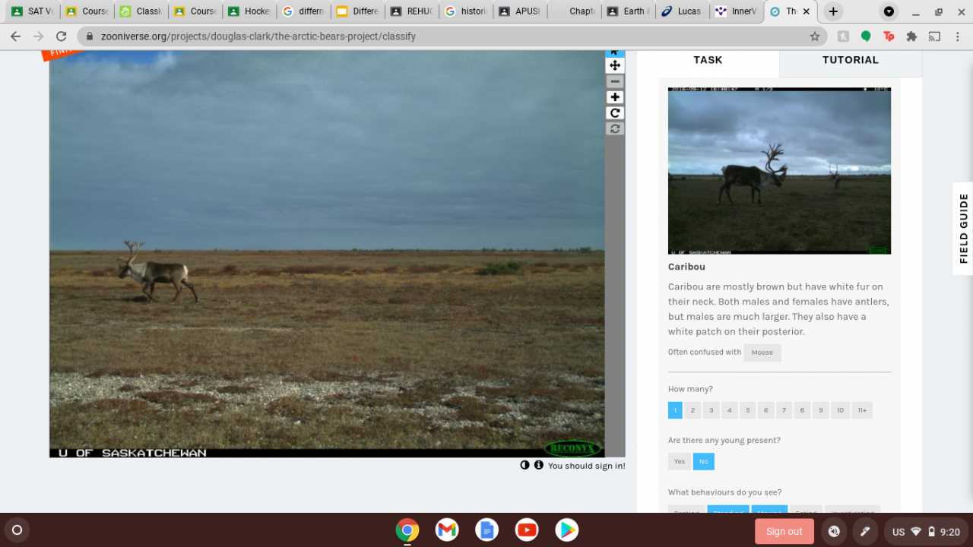Screen dimensions: 973x547
Task: Click the Caribou example thumbnail
Action: click(779, 170)
